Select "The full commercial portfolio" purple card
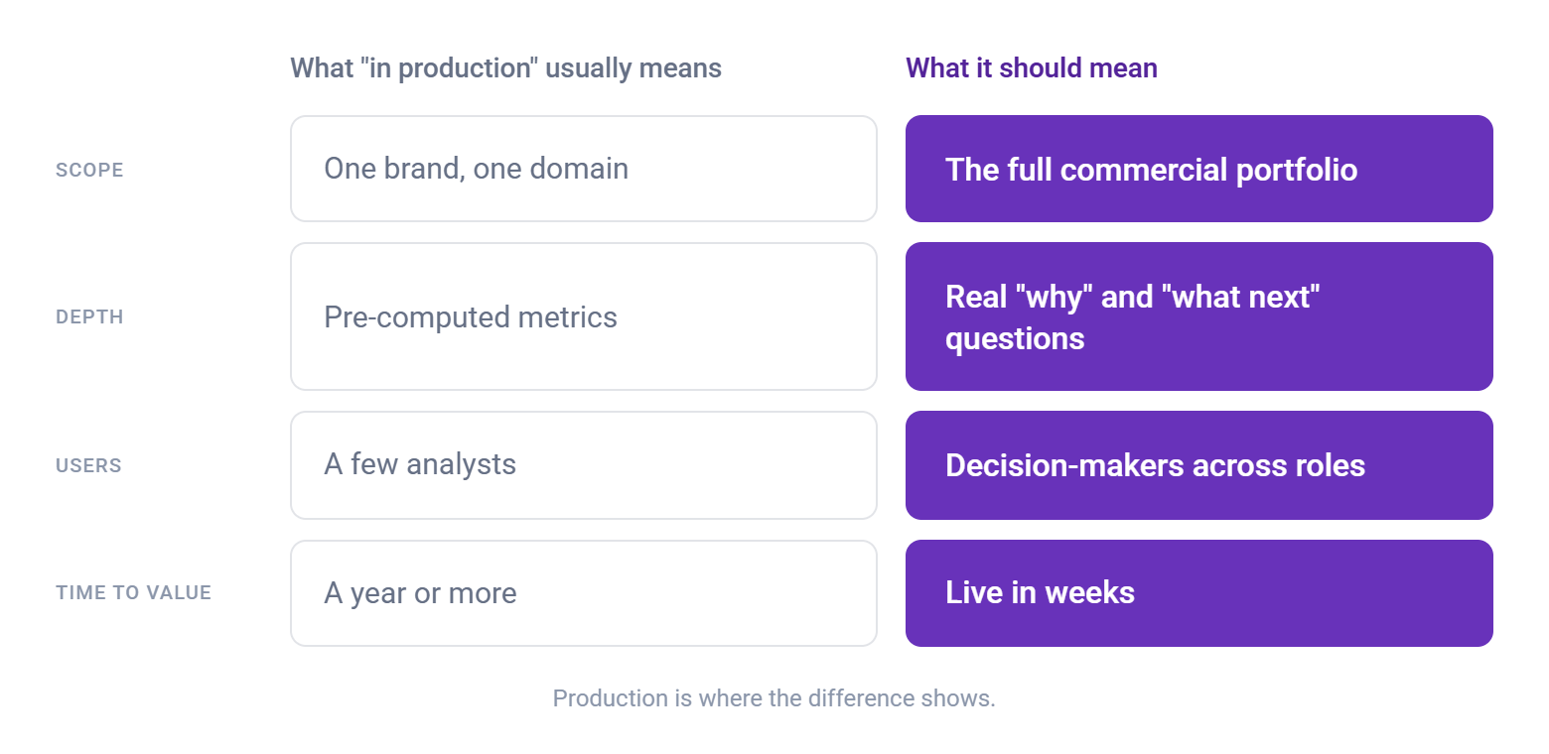The width and height of the screenshot is (1549, 754). pyautogui.click(x=1199, y=169)
